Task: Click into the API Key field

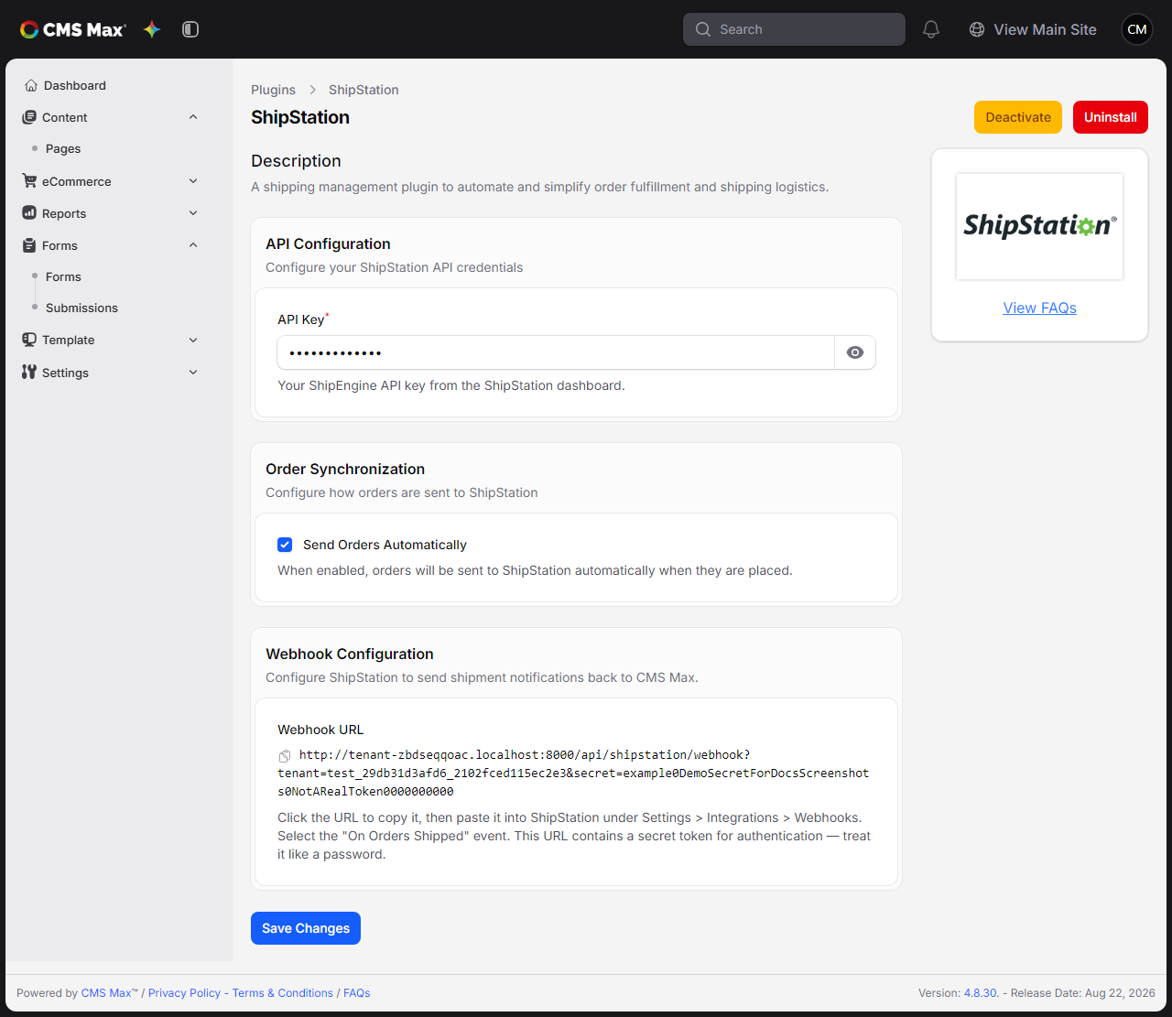Action: pos(556,352)
